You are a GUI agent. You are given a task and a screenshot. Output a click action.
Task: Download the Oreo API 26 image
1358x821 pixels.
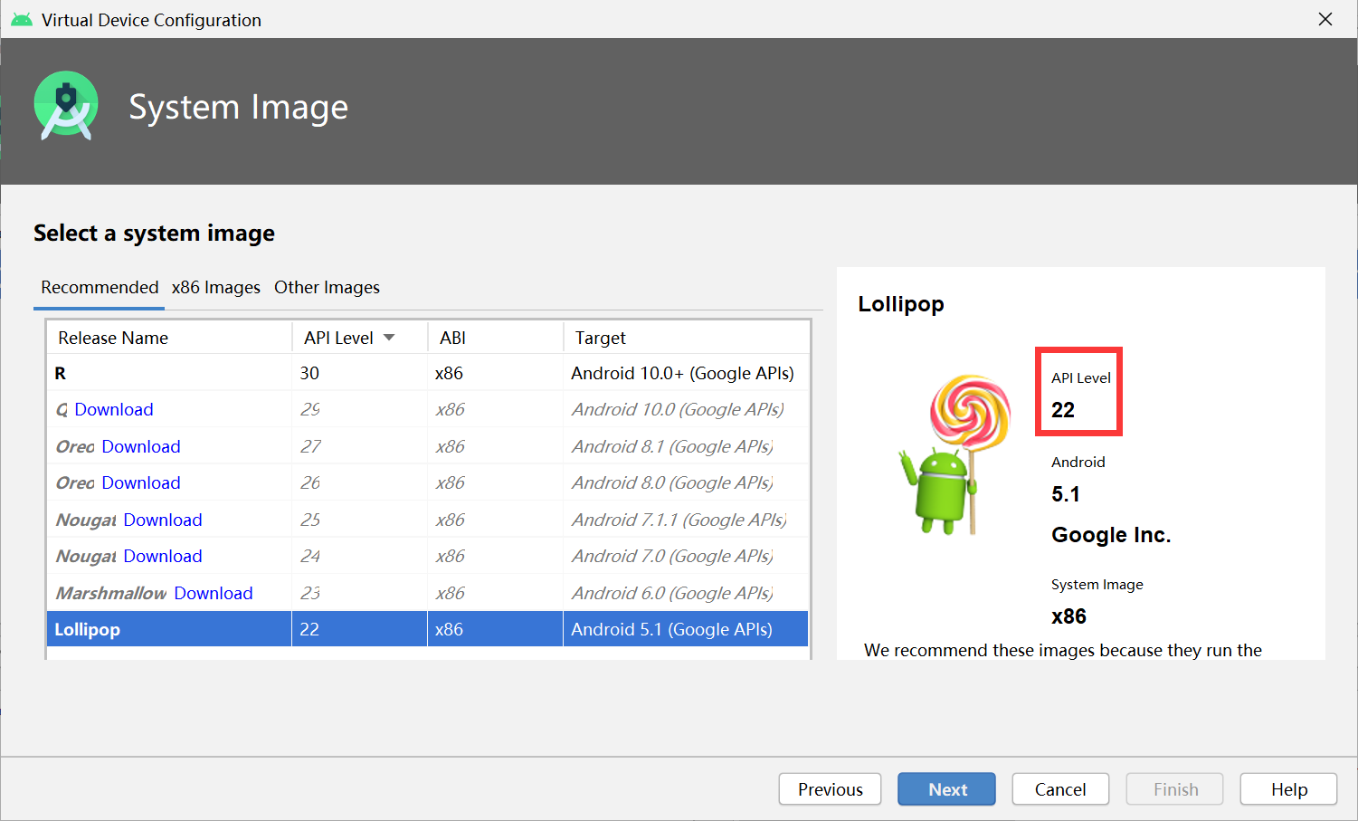tap(141, 482)
